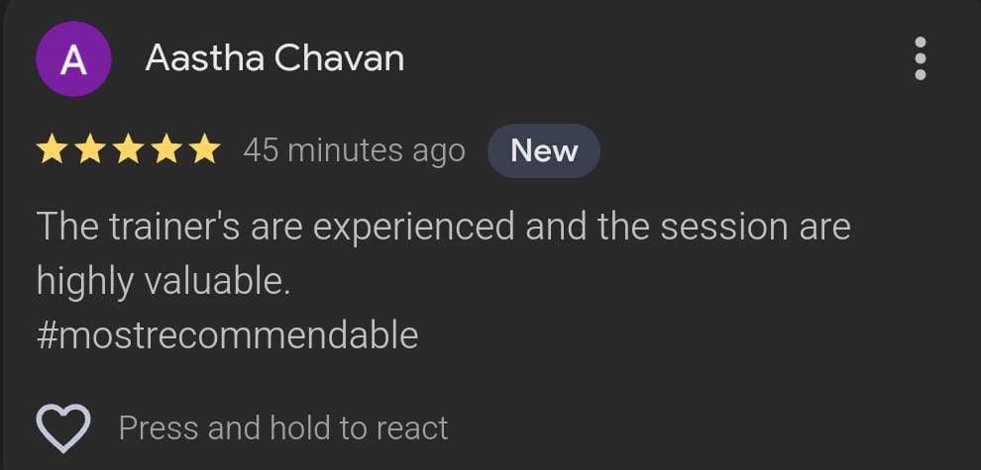Image resolution: width=981 pixels, height=470 pixels.
Task: Click the 'highly valuable.' review line
Action: [x=163, y=281]
